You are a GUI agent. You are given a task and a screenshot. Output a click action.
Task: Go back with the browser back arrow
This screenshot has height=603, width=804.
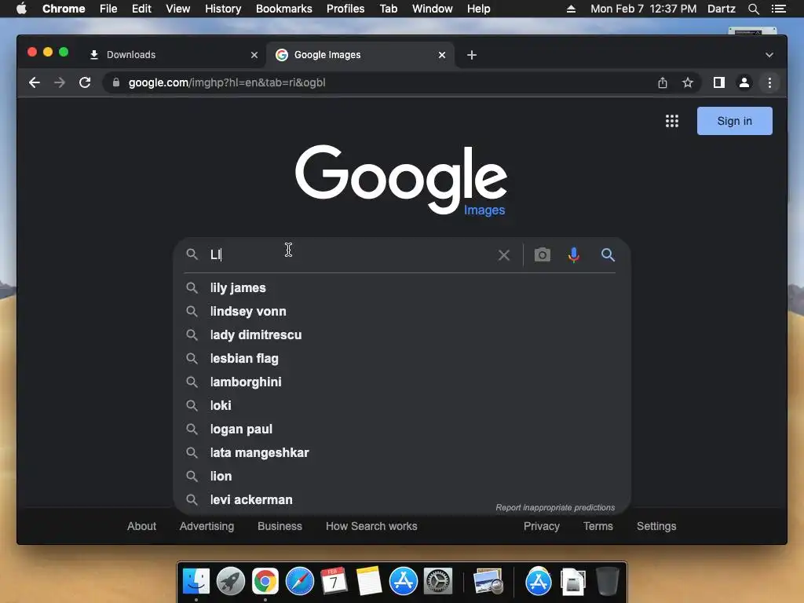tap(35, 82)
